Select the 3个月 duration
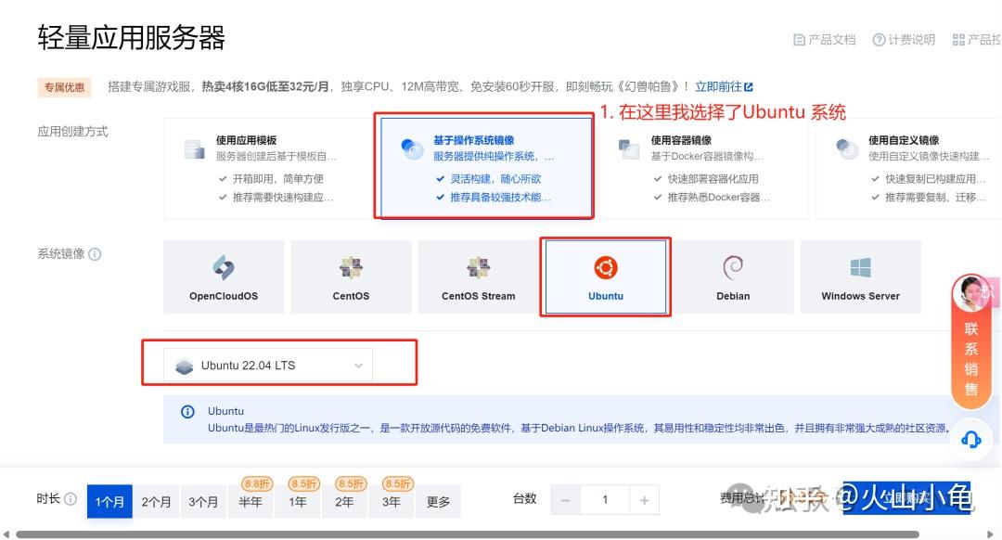This screenshot has width=1002, height=540. tap(203, 501)
